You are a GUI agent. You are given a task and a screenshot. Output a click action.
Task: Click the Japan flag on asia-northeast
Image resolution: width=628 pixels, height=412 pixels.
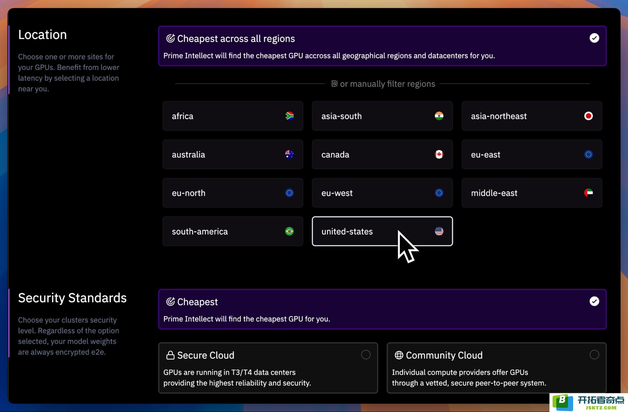tap(588, 116)
